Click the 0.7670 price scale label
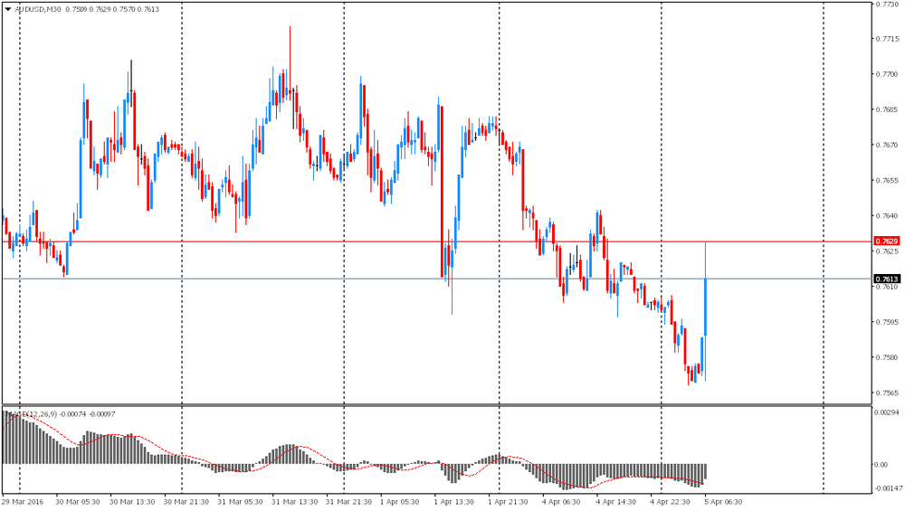 [x=888, y=146]
